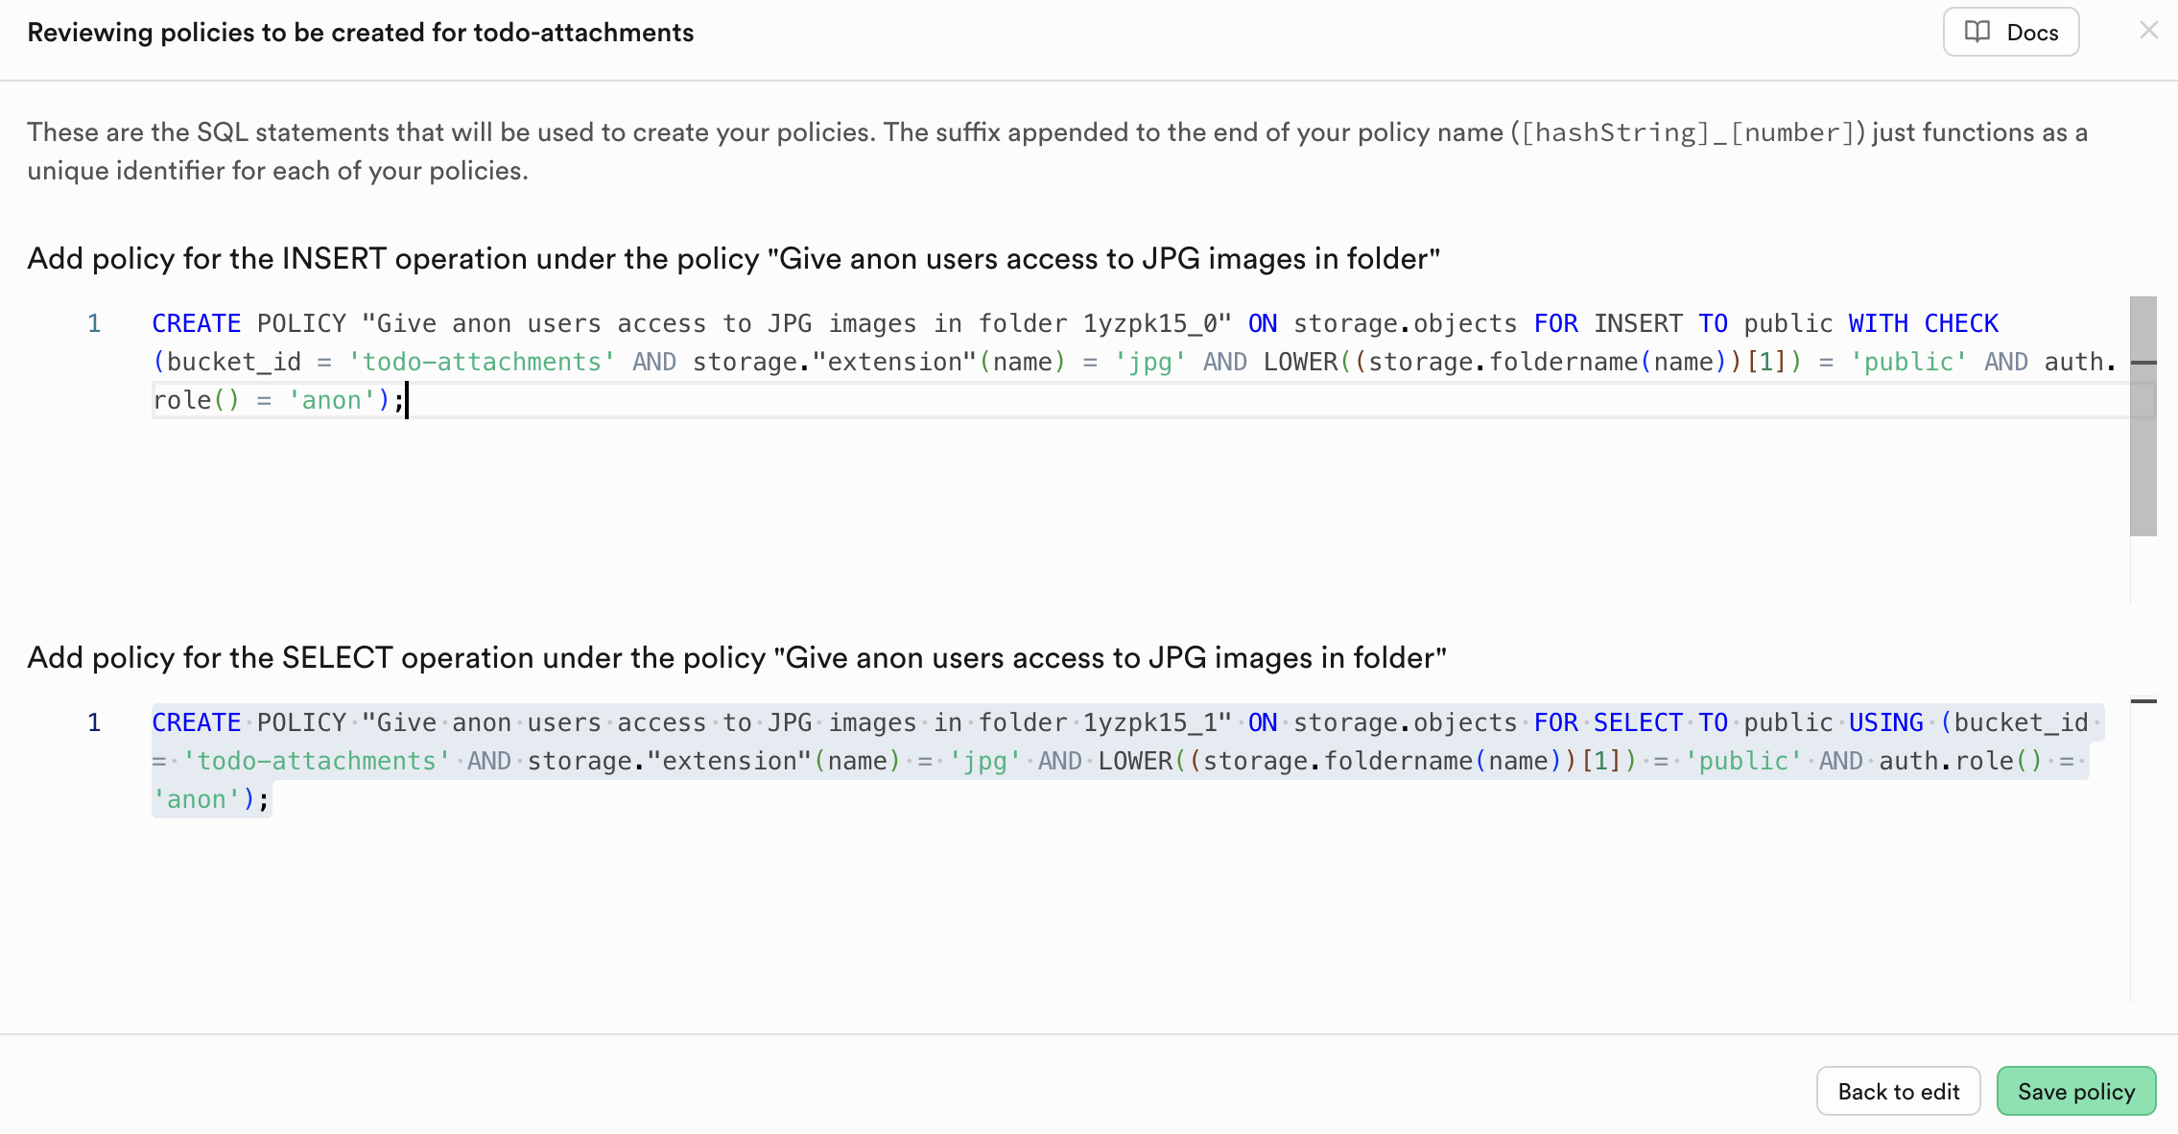
Task: Click the dialog title text
Action: pyautogui.click(x=360, y=33)
